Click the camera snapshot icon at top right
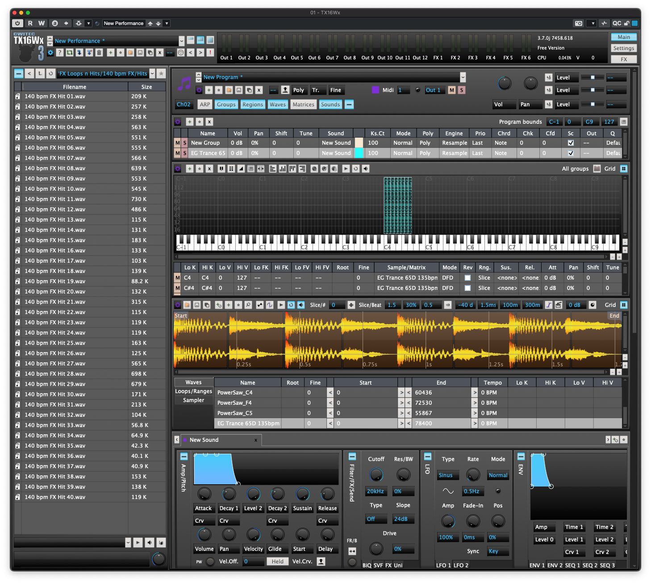651x583 pixels. point(579,23)
